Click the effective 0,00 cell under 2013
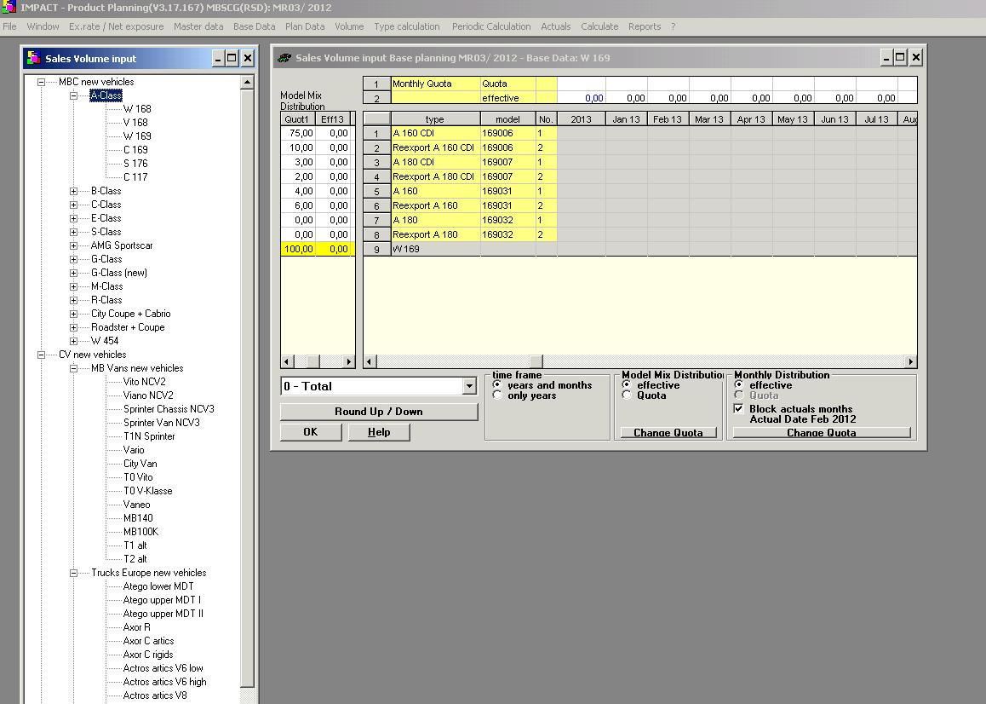Screen dimensions: 986x704 pos(581,98)
